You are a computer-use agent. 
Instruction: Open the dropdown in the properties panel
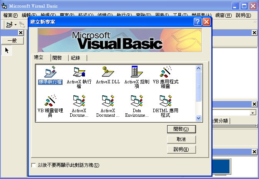[253, 113]
